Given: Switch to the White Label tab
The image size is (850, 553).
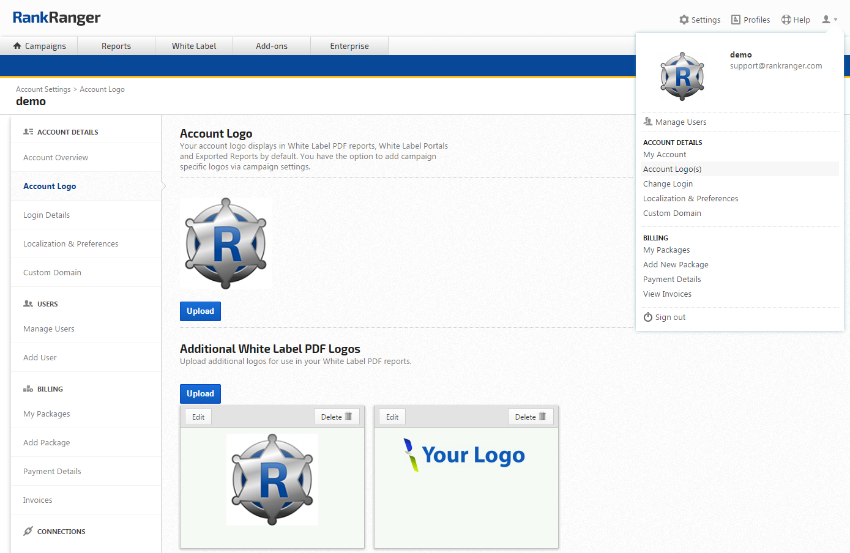Looking at the screenshot, I should [194, 46].
